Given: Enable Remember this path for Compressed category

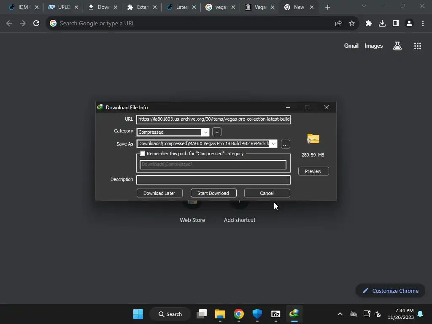Looking at the screenshot, I should point(143,154).
